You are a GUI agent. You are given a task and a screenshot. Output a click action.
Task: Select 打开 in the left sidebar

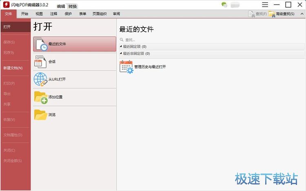click(16, 27)
